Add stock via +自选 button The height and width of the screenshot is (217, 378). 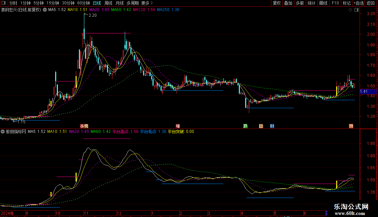[359, 3]
